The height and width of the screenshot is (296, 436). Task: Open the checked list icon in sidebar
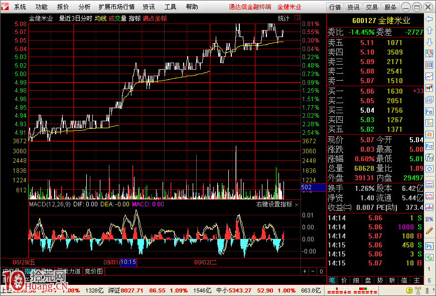click(429, 54)
